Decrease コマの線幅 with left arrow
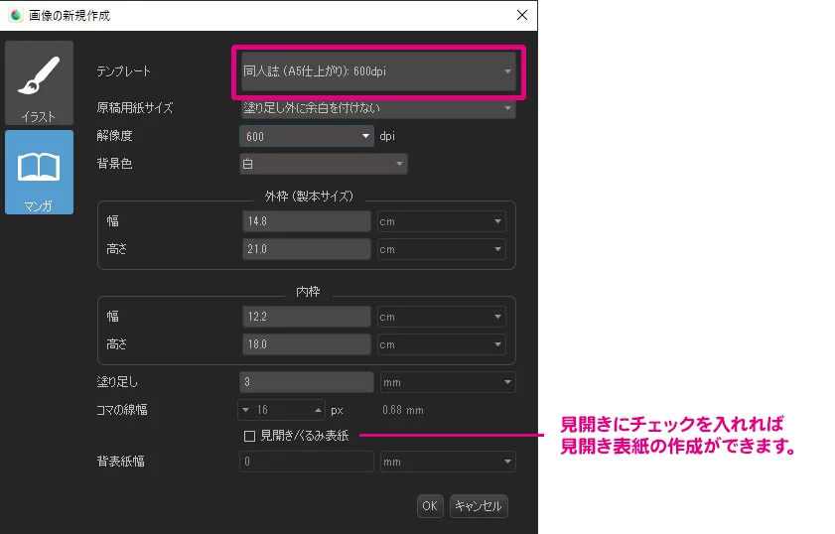The image size is (835, 534). coord(245,409)
